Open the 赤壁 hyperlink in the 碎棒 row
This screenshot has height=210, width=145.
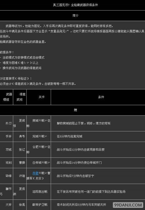pos(35,173)
